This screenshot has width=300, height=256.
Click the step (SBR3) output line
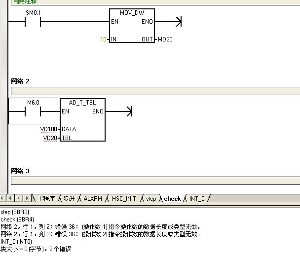coord(15,212)
